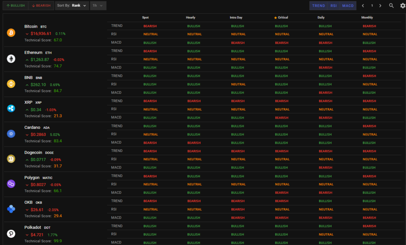Click Cardano's 5.02% change value

55,135
